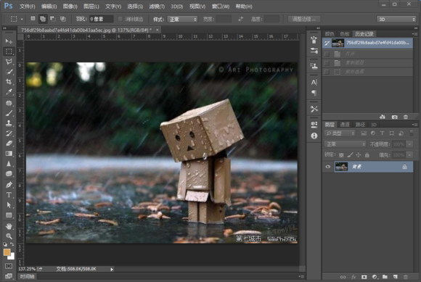Screen dimensions: 421x282
Task: Select the Eyedropper tool
Action: [x=9, y=92]
